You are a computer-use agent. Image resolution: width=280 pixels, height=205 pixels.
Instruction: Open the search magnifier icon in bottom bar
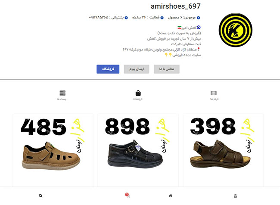click(40, 196)
